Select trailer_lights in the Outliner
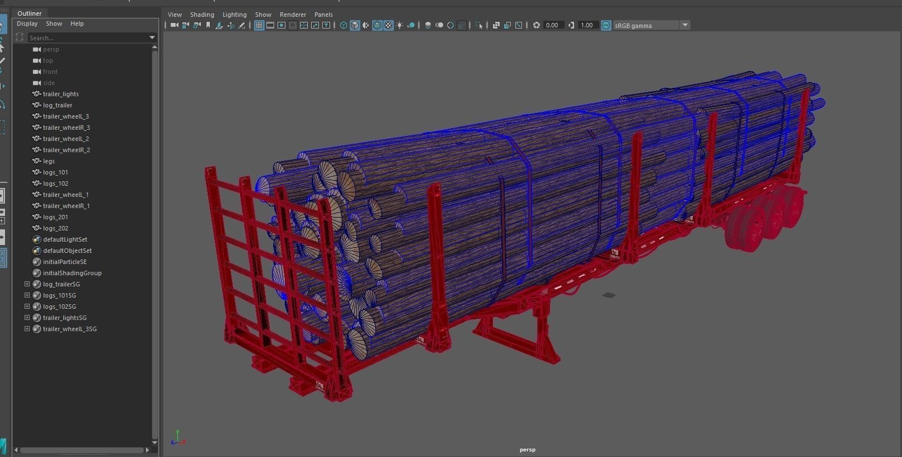 pyautogui.click(x=60, y=94)
